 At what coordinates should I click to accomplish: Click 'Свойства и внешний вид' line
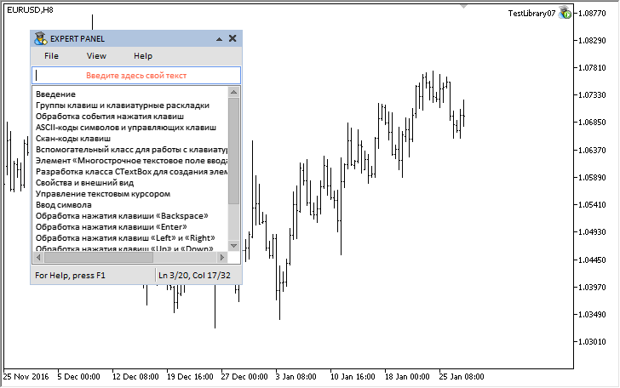(x=84, y=183)
